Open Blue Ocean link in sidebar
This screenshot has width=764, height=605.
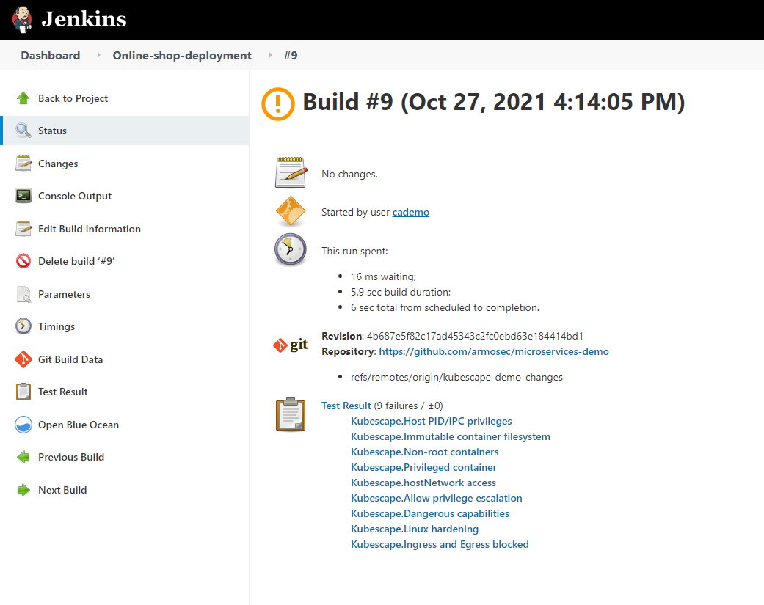(79, 425)
